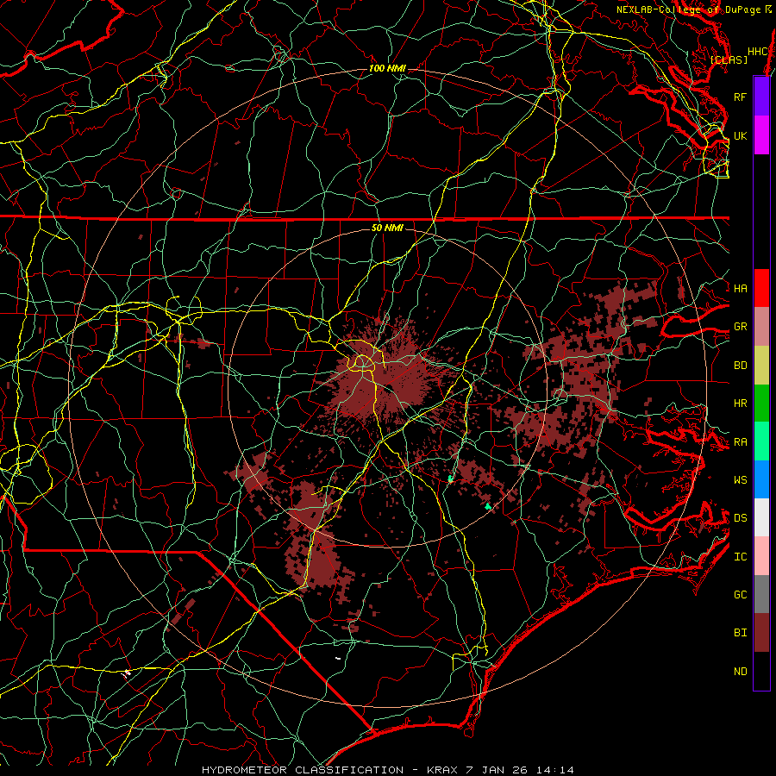Click the 'HA' legend label

click(x=740, y=289)
